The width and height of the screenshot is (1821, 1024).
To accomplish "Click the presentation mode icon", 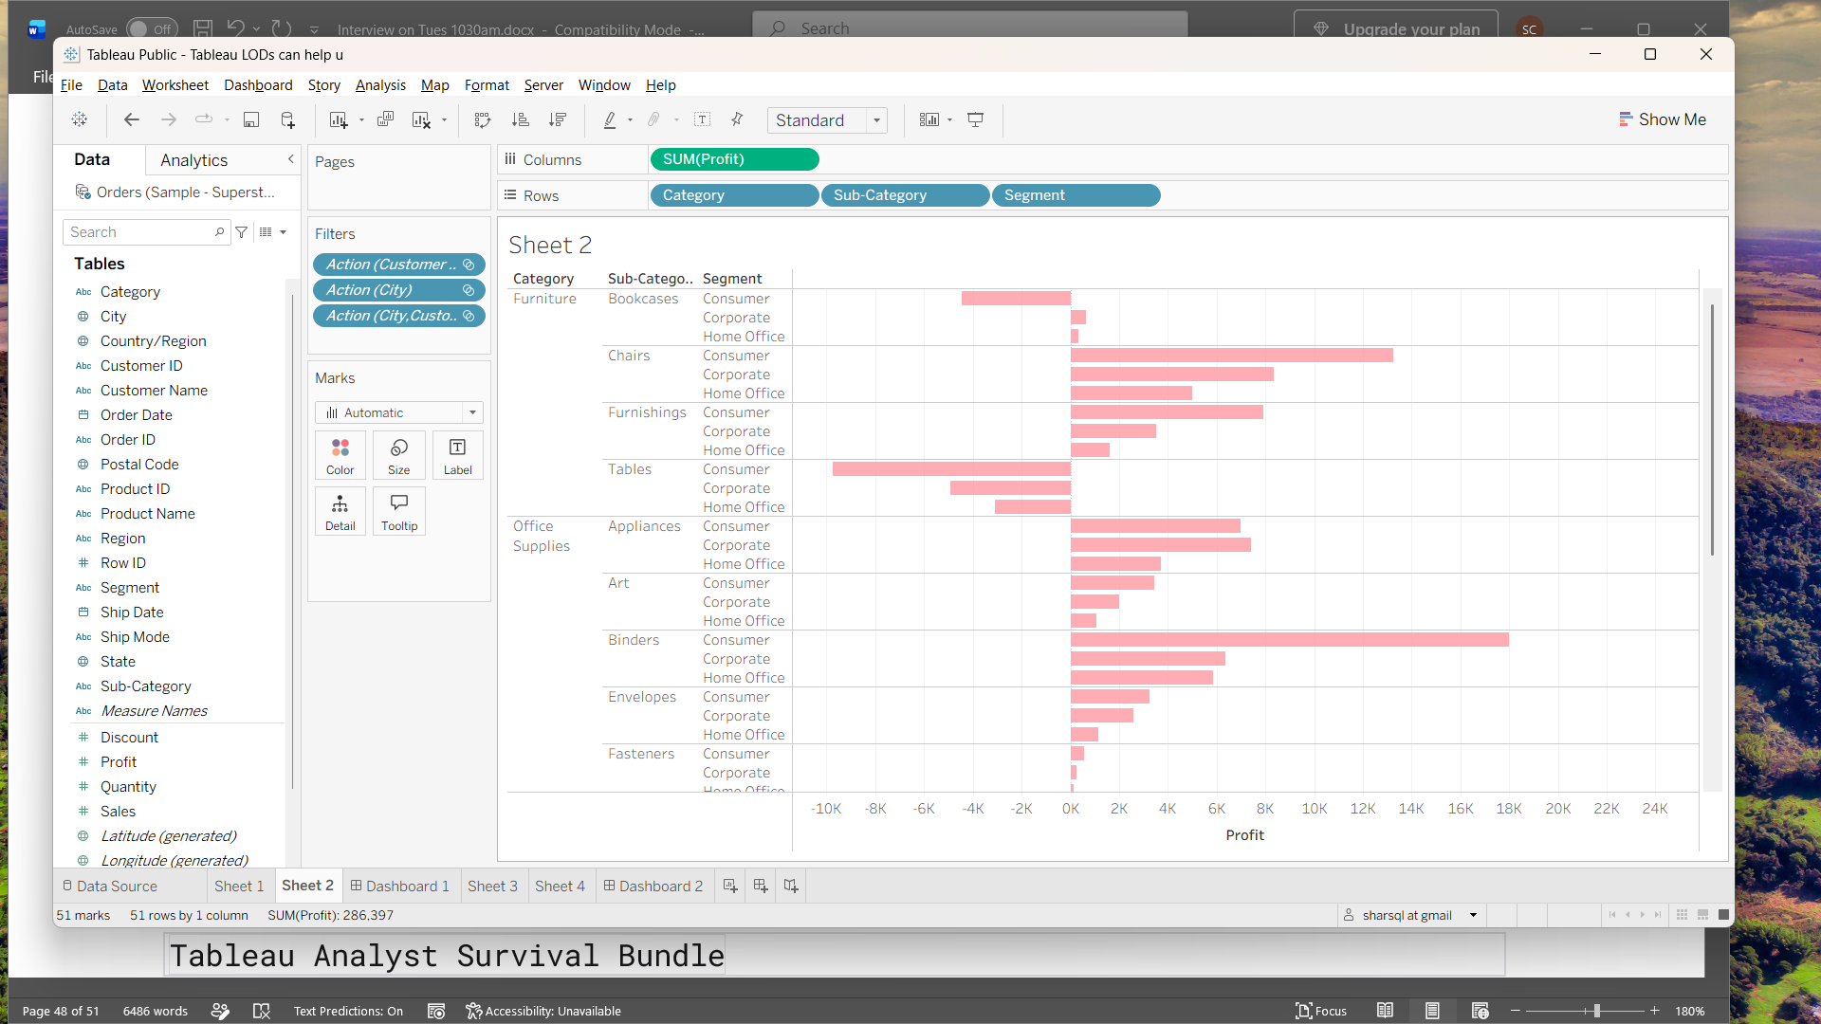I will click(x=975, y=119).
